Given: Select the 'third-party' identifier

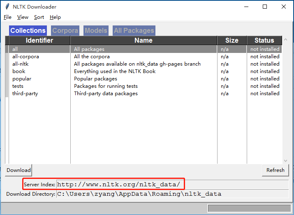Looking at the screenshot, I should pyautogui.click(x=25, y=94).
